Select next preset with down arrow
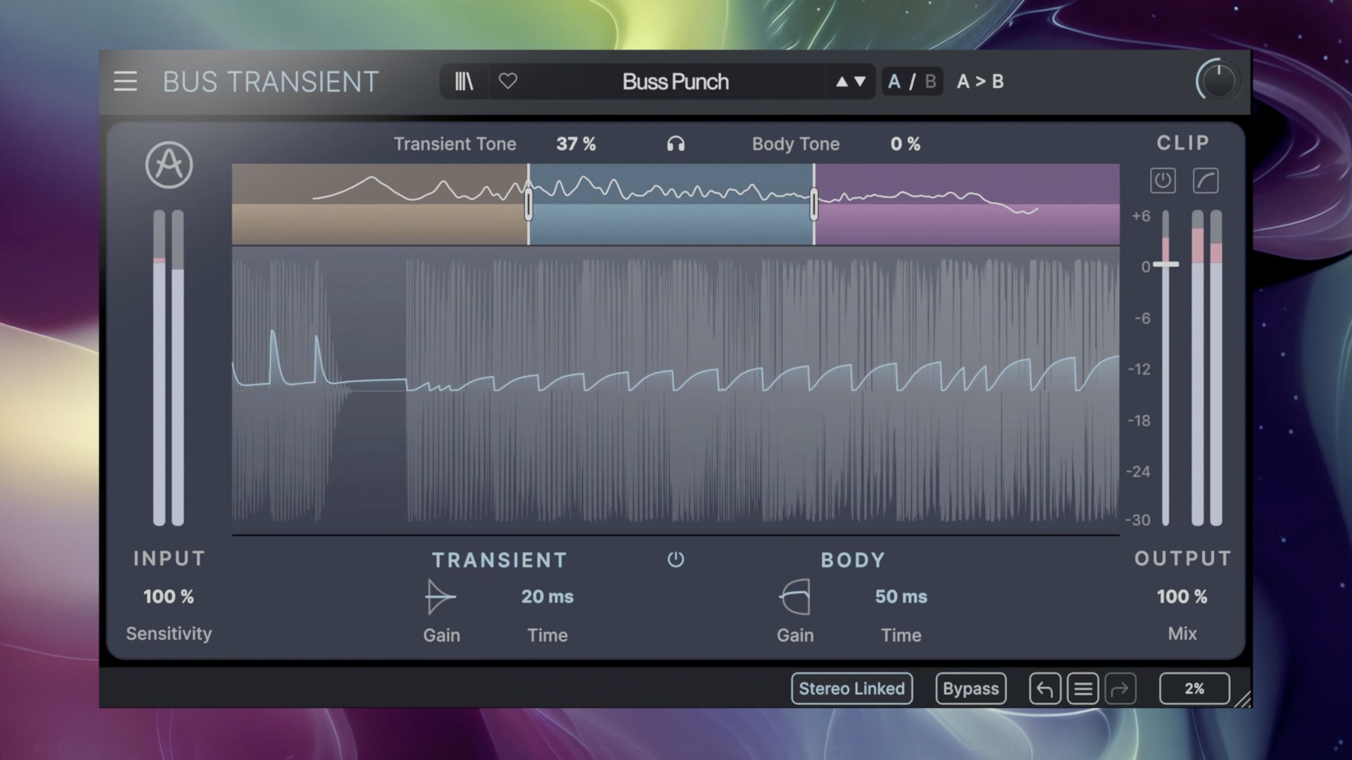 pos(860,81)
